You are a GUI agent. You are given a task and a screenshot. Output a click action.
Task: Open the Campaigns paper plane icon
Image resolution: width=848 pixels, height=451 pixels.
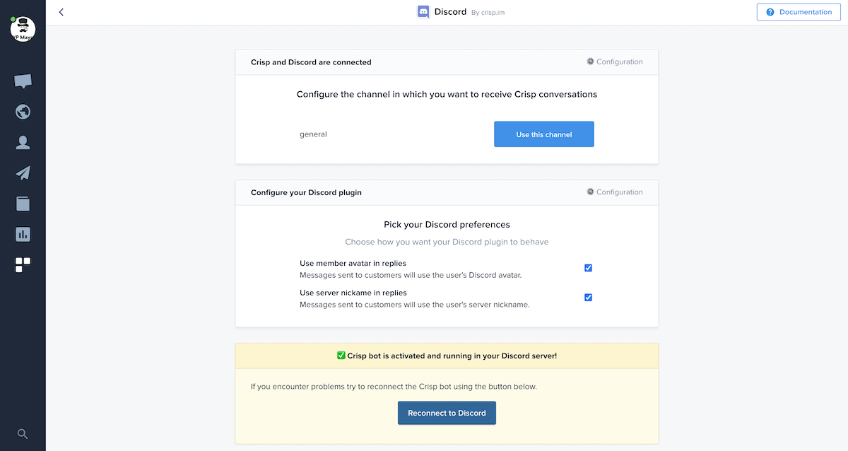pos(23,173)
